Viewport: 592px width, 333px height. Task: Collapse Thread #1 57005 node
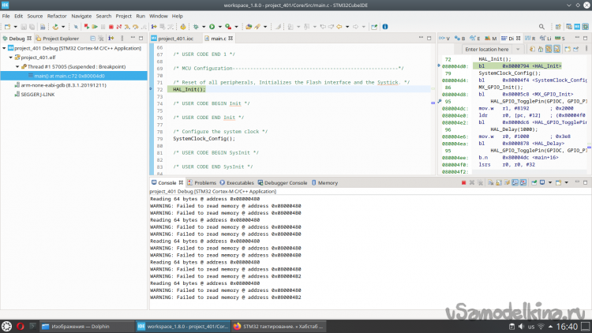(17, 66)
